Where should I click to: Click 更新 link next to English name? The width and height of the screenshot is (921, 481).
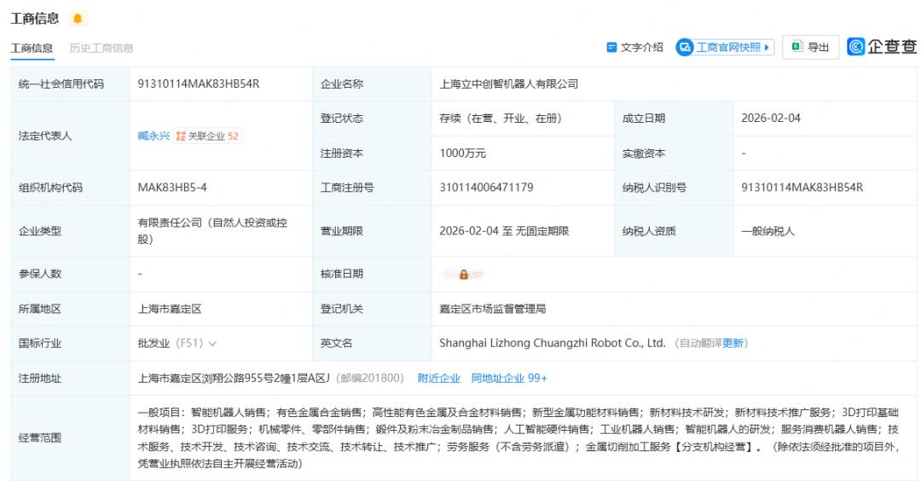pyautogui.click(x=733, y=344)
